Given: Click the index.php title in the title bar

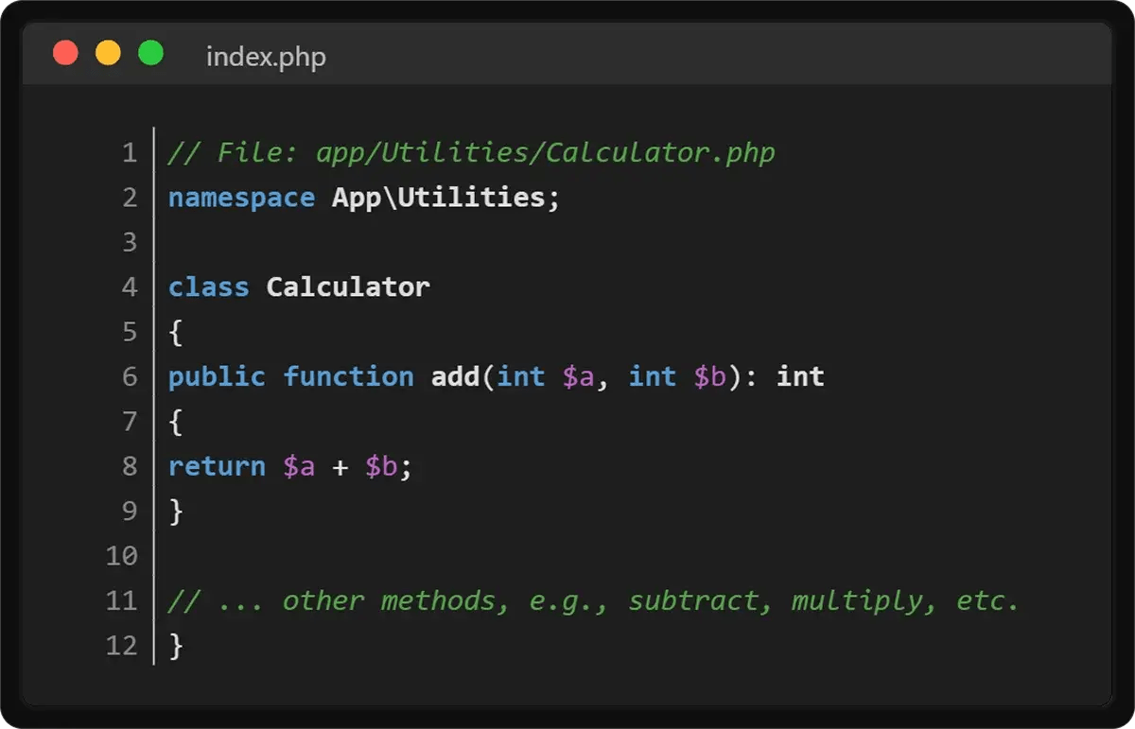Looking at the screenshot, I should (x=266, y=57).
